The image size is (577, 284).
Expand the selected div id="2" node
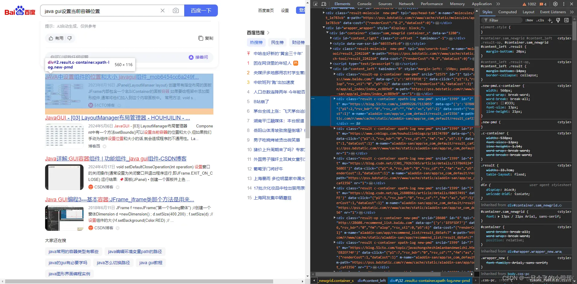[334, 99]
